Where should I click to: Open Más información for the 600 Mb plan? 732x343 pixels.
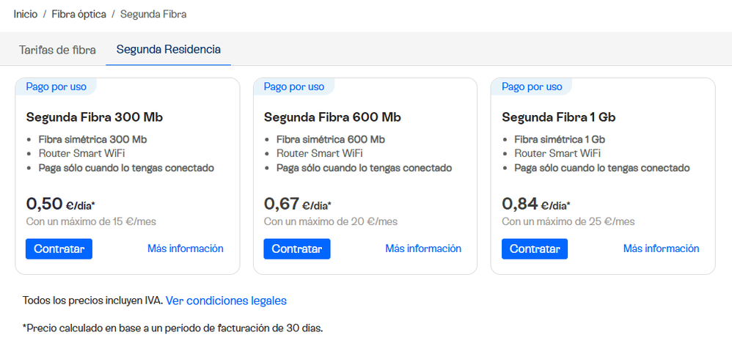tap(423, 248)
